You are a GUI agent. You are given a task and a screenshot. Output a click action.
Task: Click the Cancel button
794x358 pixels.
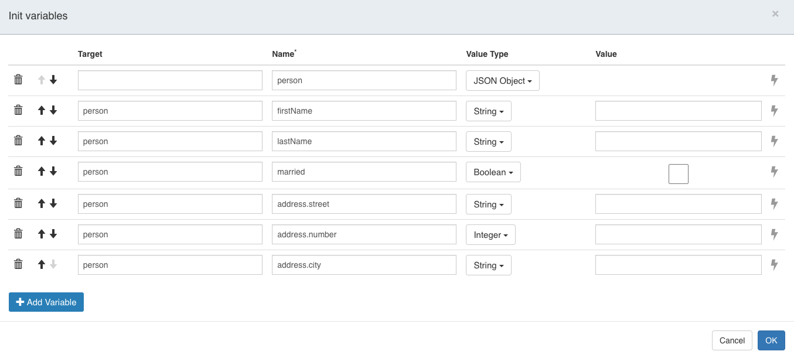[x=732, y=340]
